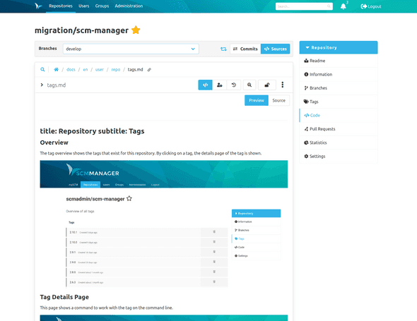The height and width of the screenshot is (321, 417).
Task: Go to repository root via home icon
Action: (x=56, y=70)
